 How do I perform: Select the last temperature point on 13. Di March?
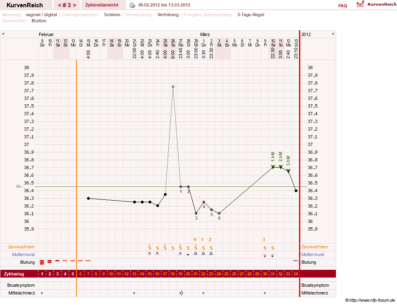296,191
